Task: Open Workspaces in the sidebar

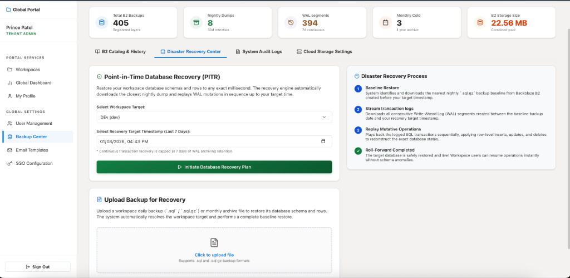Action: coord(38,70)
